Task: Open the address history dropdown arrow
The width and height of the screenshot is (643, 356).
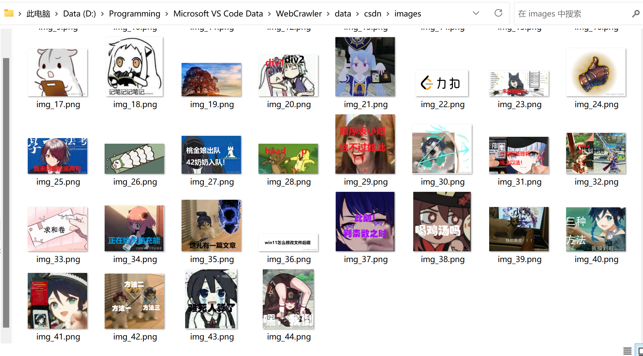Action: [476, 13]
